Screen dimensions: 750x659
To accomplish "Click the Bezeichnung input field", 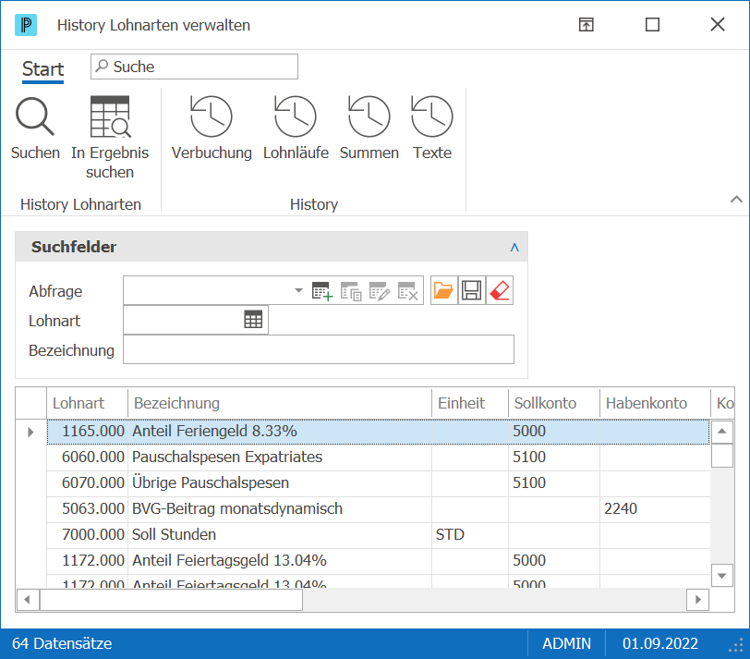I will tap(319, 349).
